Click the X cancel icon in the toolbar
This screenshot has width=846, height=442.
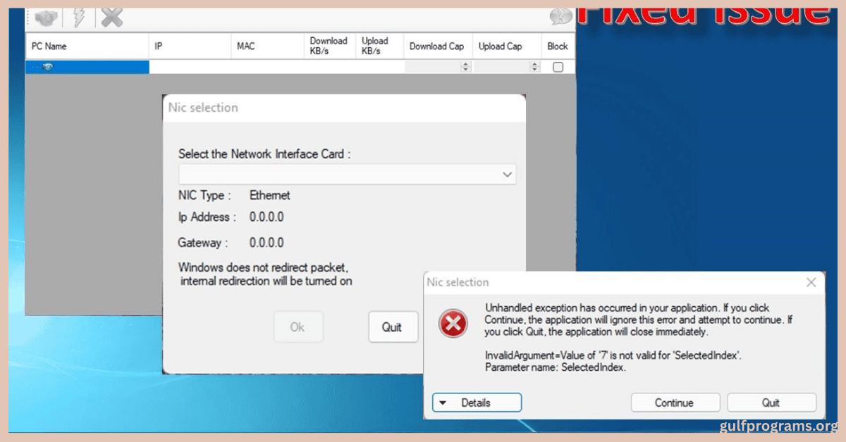(x=111, y=18)
